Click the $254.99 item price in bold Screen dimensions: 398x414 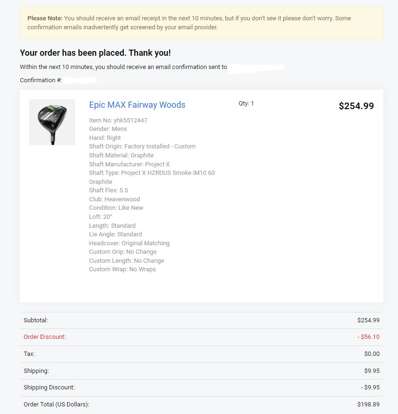(356, 106)
